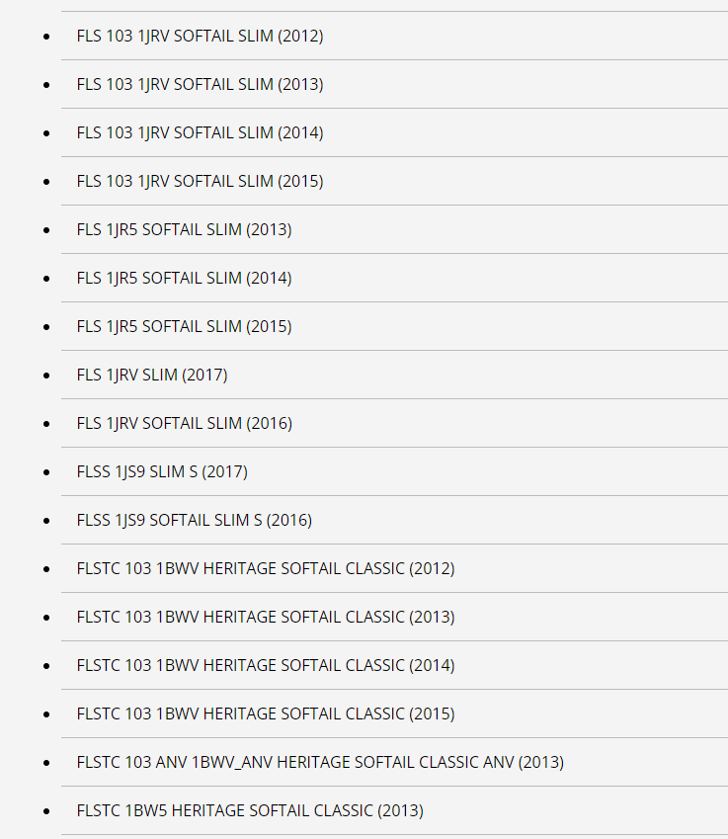Viewport: 728px width, 839px height.
Task: Click FLSTC 1BW5 Heritage Softail Classic (2013)
Action: [250, 810]
